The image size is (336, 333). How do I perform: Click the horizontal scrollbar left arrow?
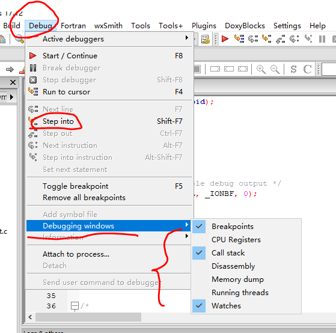[x=30, y=317]
